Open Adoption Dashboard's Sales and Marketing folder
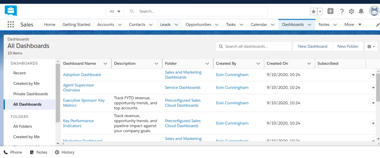380x158 pixels. point(183,75)
